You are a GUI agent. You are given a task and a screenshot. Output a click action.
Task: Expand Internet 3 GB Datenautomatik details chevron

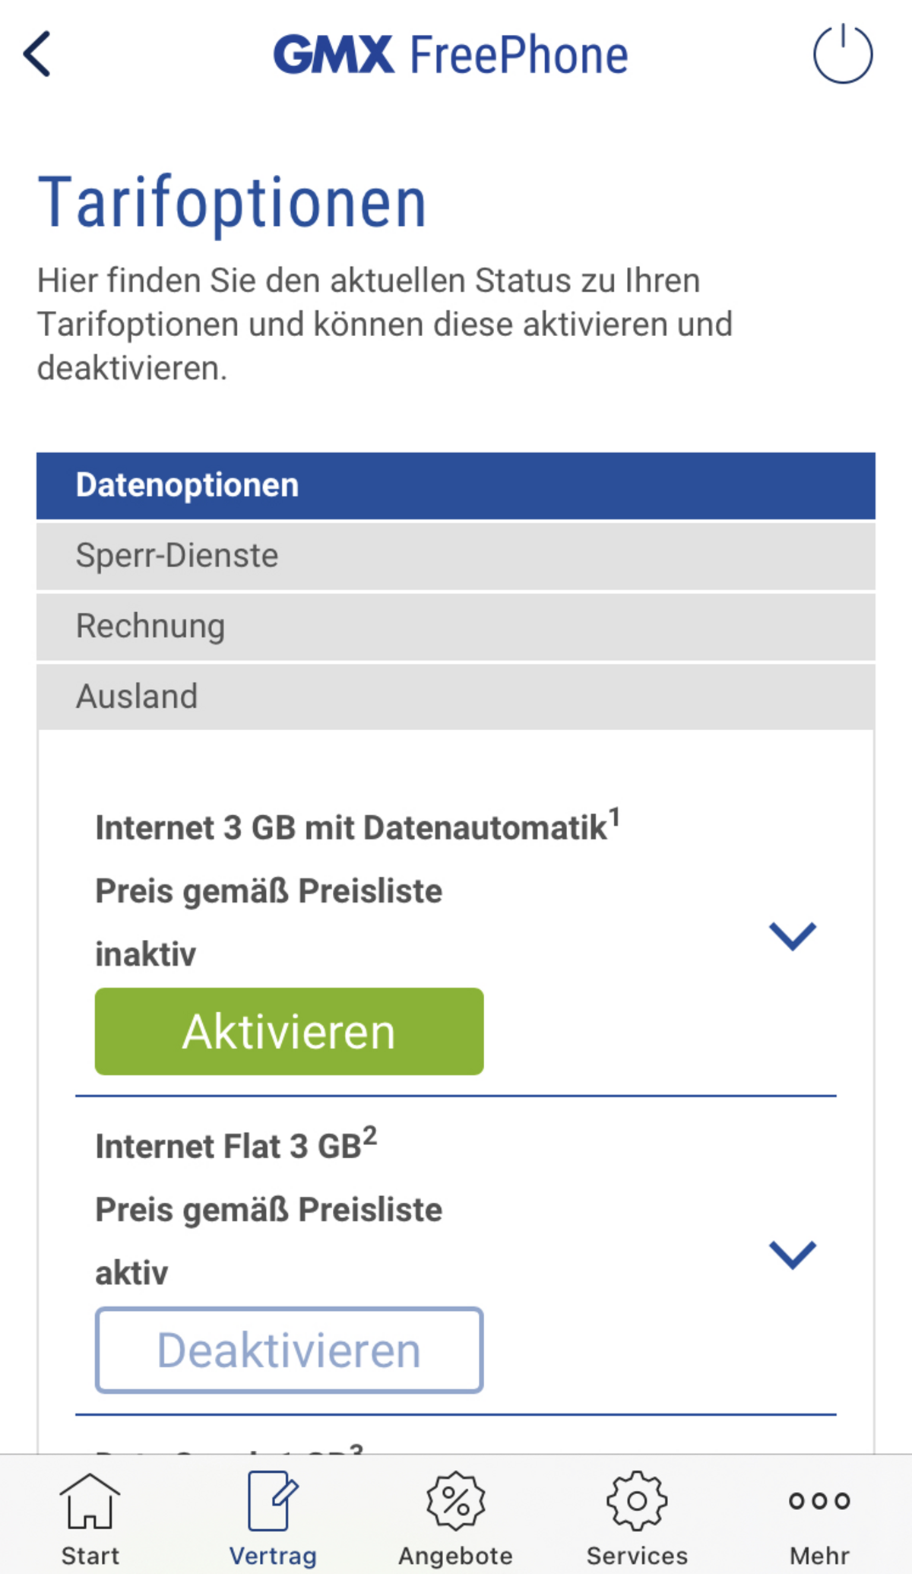point(792,935)
